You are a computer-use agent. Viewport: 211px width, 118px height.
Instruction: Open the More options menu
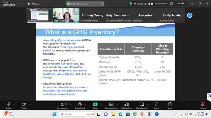coord(170,106)
